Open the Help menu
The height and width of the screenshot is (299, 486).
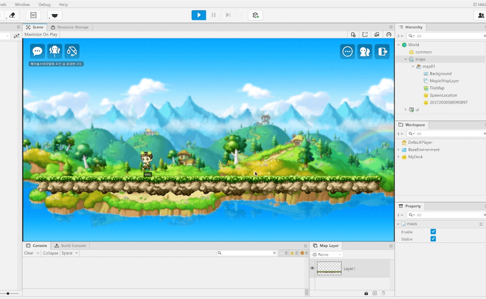pos(64,5)
